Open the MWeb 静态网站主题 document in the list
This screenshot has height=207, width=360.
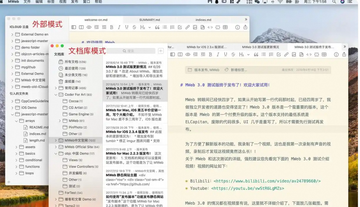(135, 178)
